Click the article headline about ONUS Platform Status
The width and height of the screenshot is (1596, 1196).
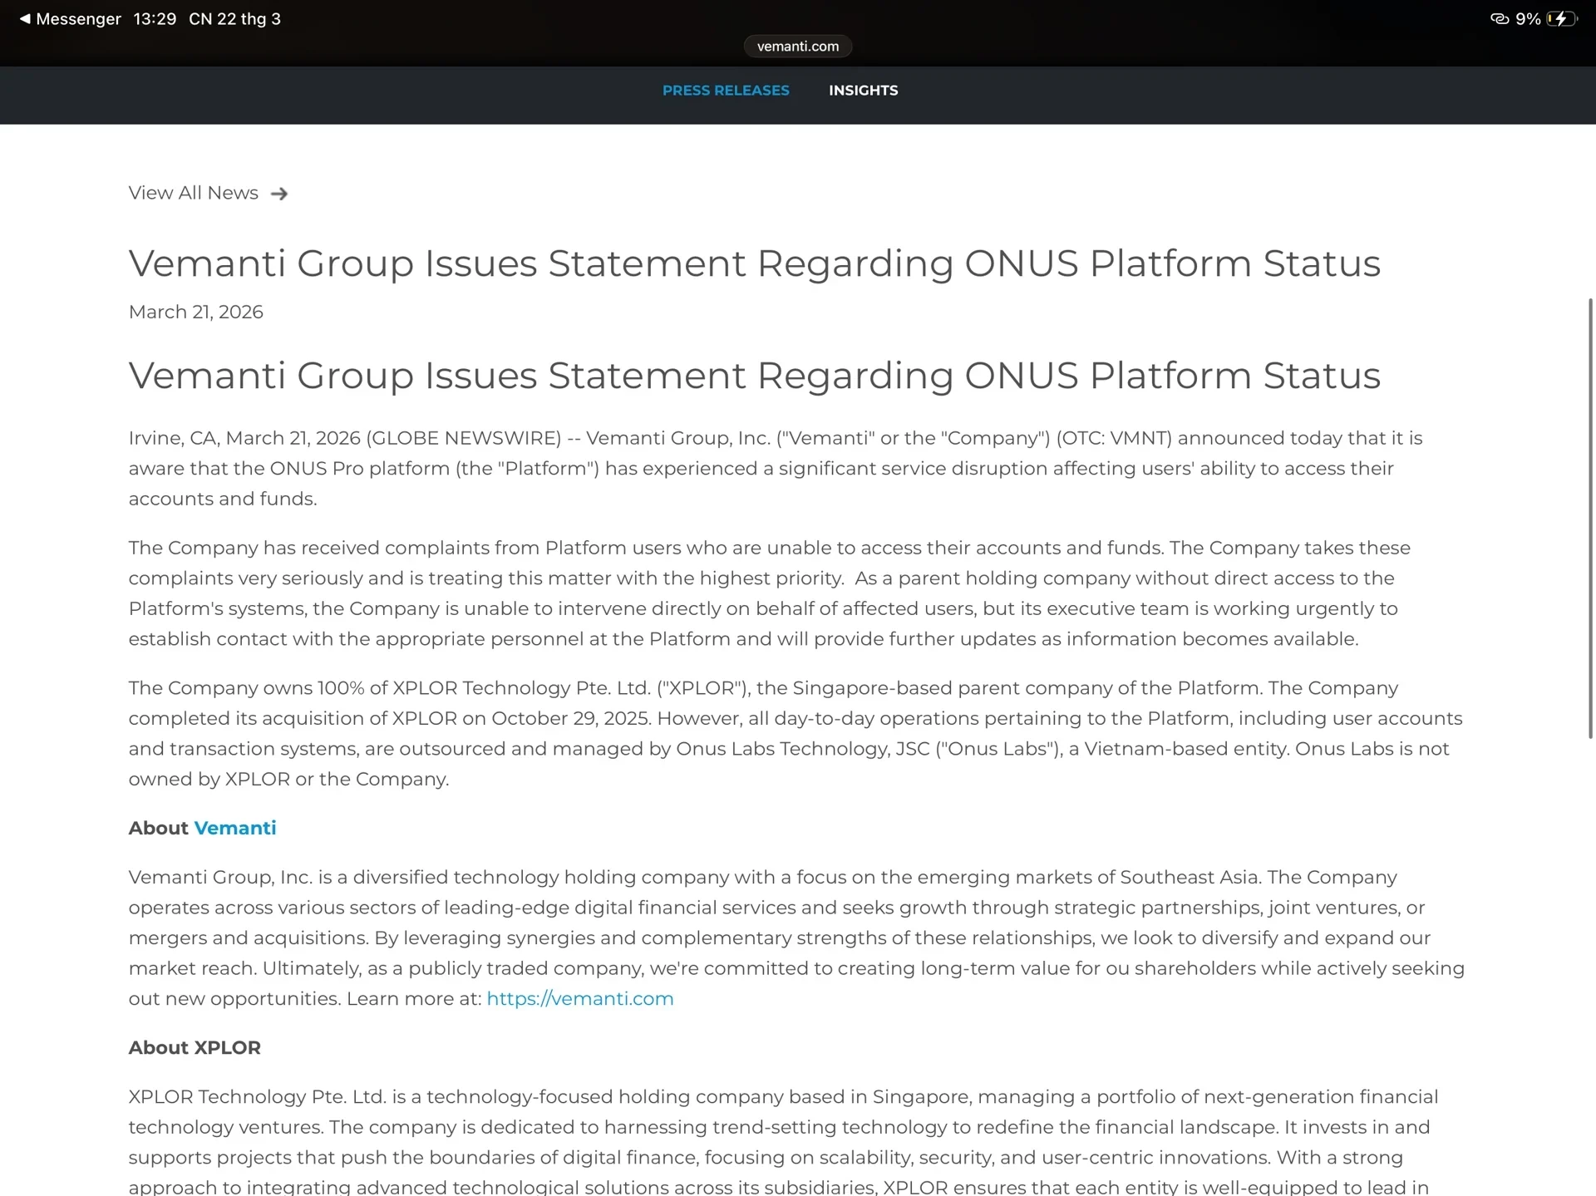(x=755, y=263)
